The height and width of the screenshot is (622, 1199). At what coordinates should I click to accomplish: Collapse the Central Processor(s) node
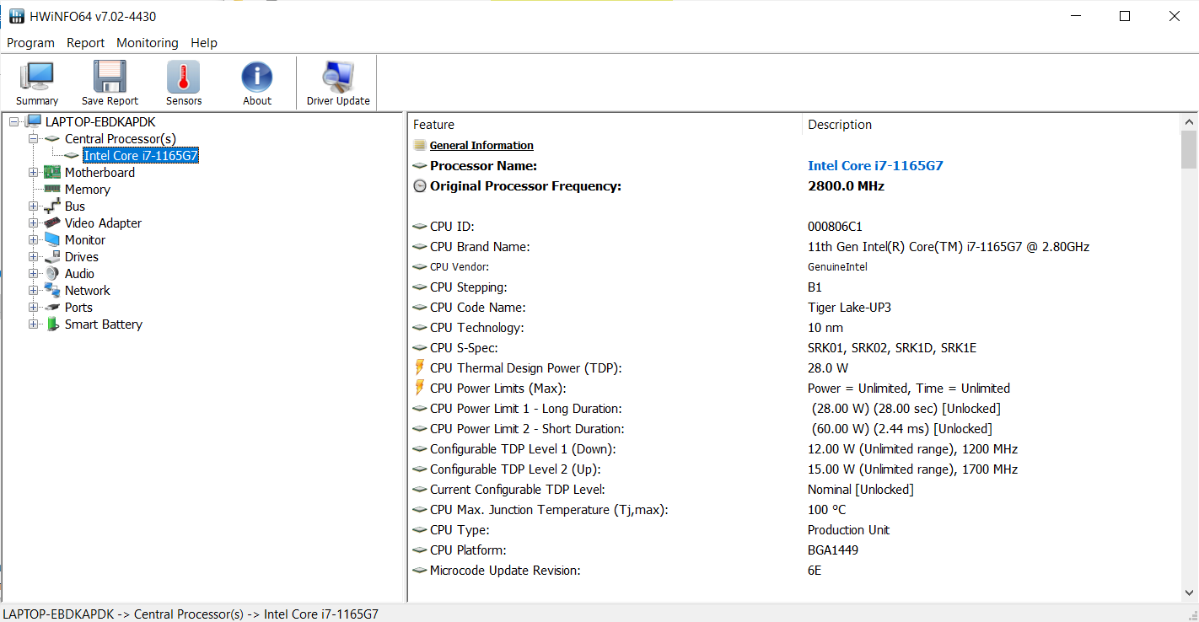[x=34, y=139]
